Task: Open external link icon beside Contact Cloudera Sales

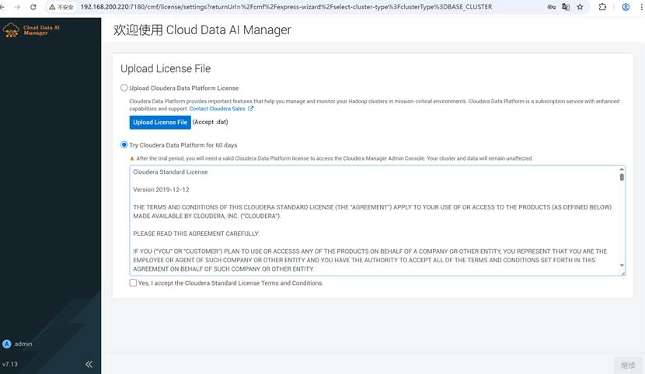Action: 250,109
